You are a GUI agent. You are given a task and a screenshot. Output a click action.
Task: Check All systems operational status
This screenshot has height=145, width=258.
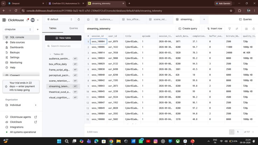[x=21, y=132]
